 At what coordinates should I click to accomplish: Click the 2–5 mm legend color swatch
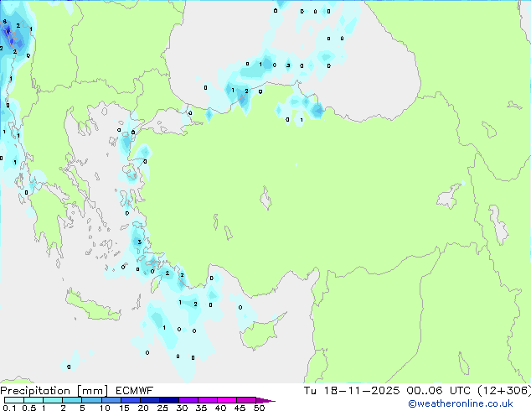click(72, 400)
